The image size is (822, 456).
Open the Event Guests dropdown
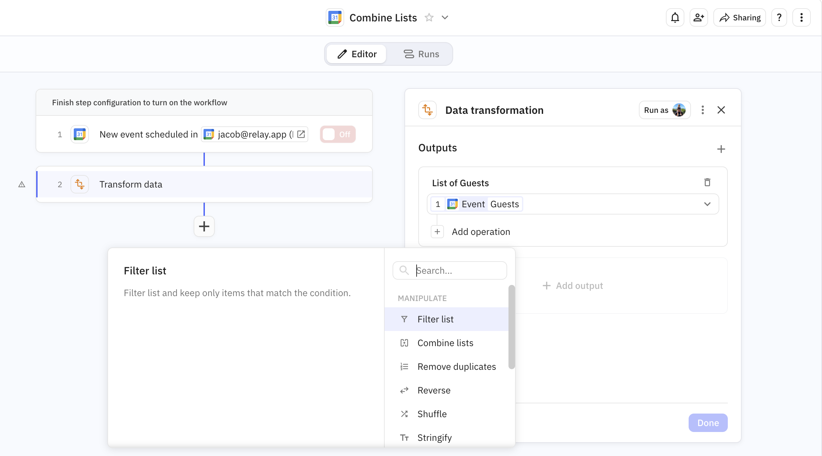(x=707, y=204)
